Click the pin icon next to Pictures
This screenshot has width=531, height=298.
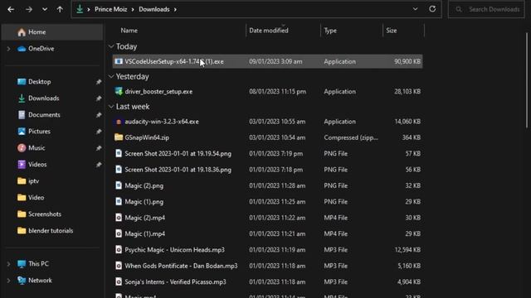[99, 132]
